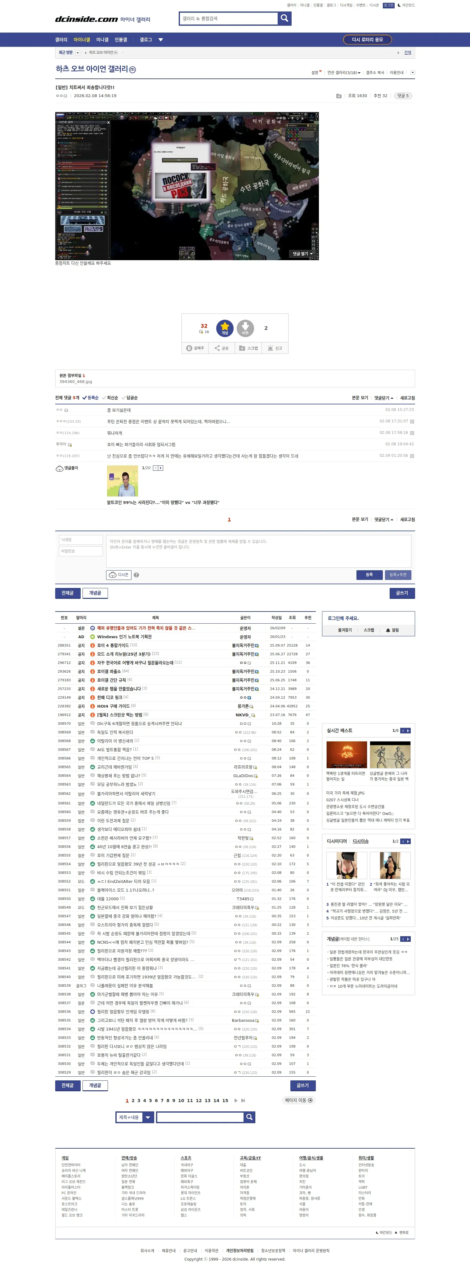470x1277 pixels.
Task: Click the 비밀번호 input field
Action: pos(81,551)
